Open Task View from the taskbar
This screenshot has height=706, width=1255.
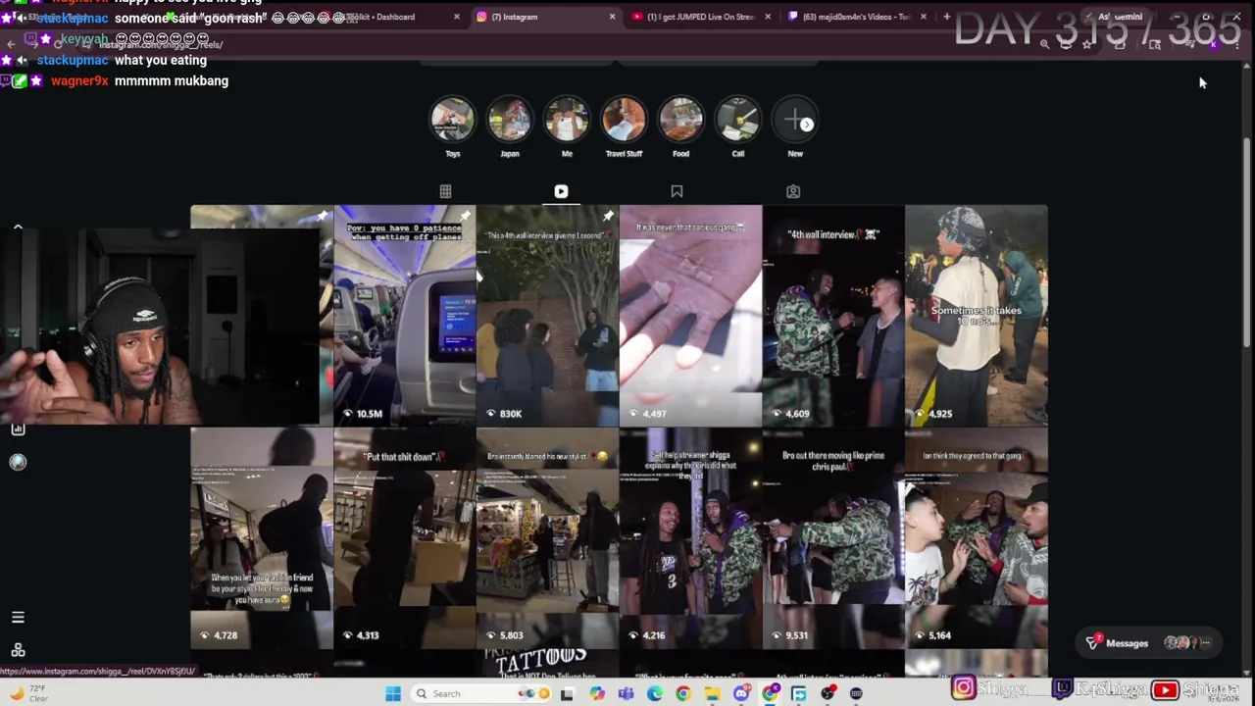point(567,693)
